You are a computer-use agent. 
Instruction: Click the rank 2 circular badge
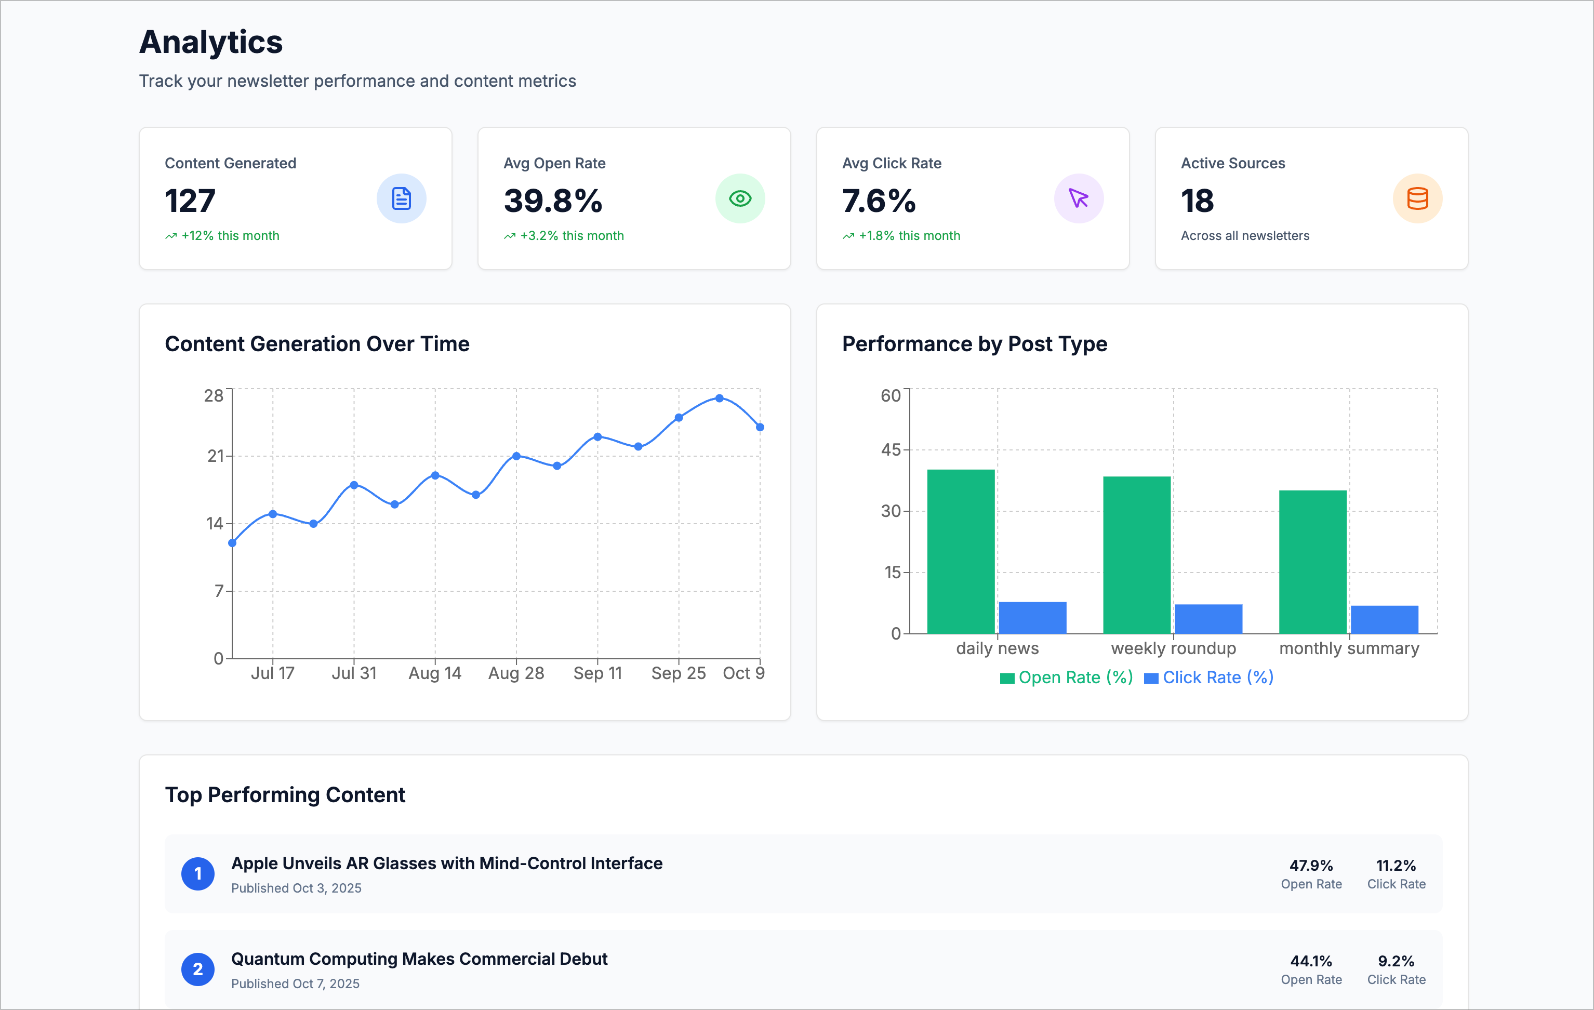(197, 969)
